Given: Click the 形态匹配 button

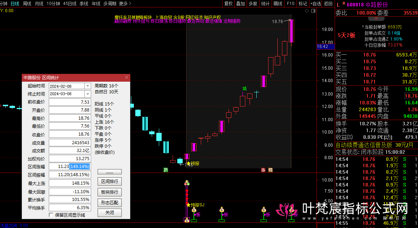Looking at the screenshot, I should coord(110,203).
